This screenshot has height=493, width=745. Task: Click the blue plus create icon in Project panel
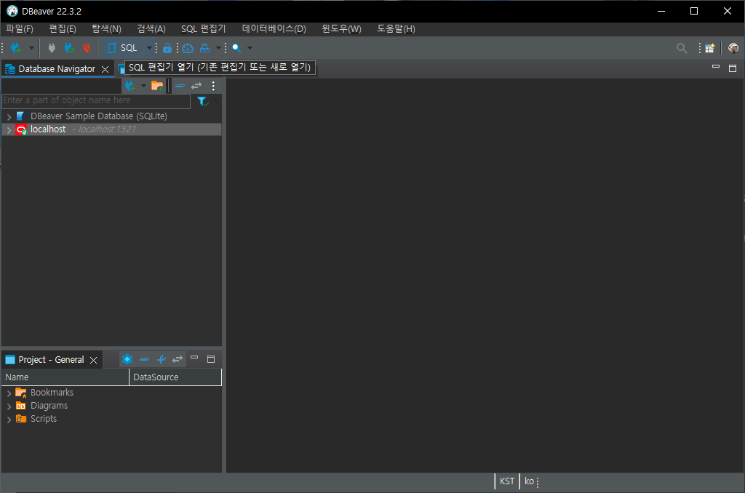161,359
